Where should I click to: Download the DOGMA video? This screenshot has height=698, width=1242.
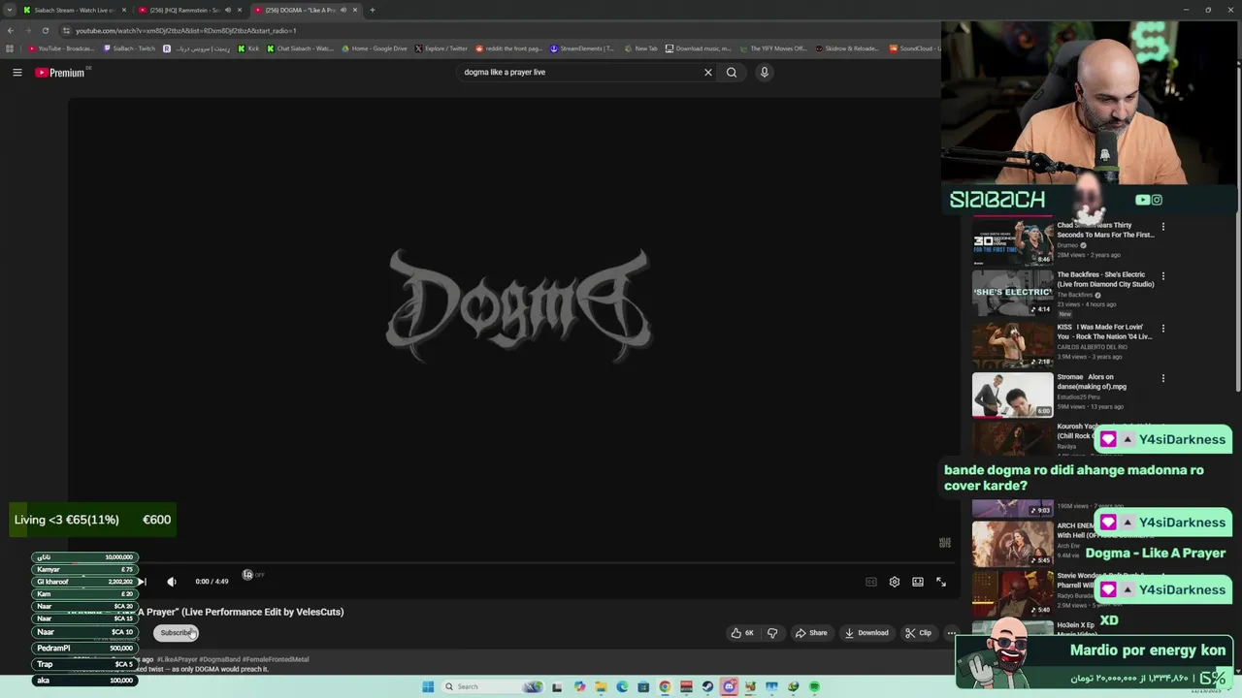[866, 633]
